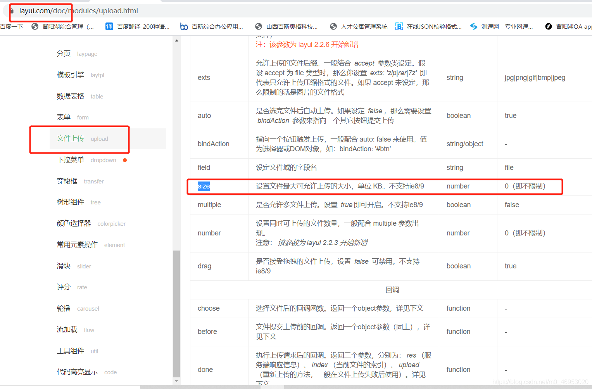Click the globe favicon beside 人才公寓管理系统
Screen dimensions: 592x389
(x=333, y=26)
